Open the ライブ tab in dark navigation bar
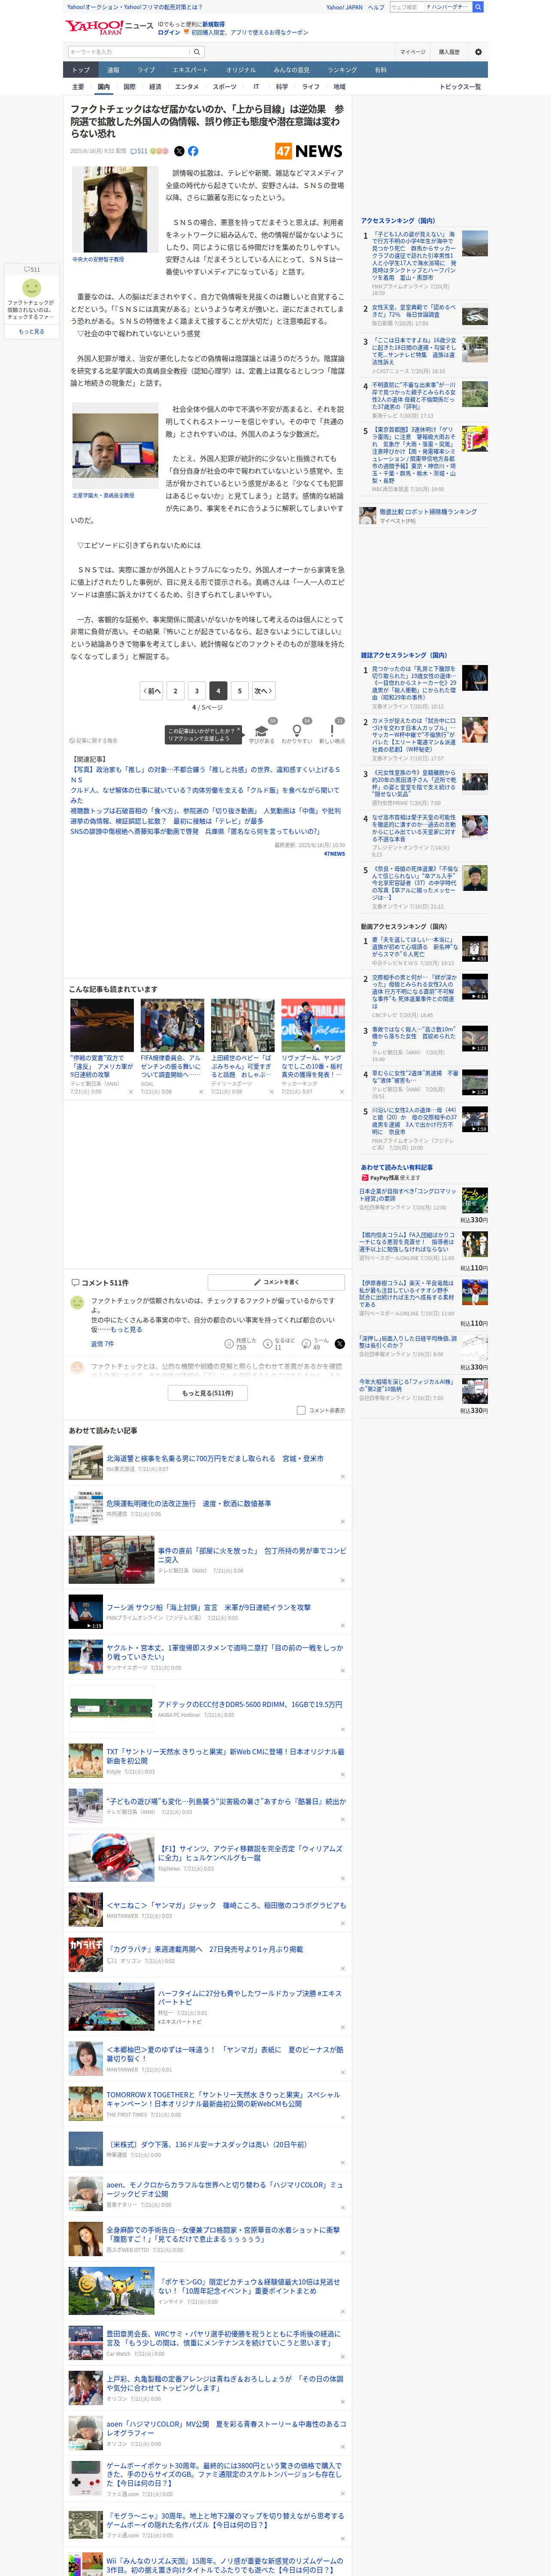The height and width of the screenshot is (2576, 551). [x=146, y=70]
